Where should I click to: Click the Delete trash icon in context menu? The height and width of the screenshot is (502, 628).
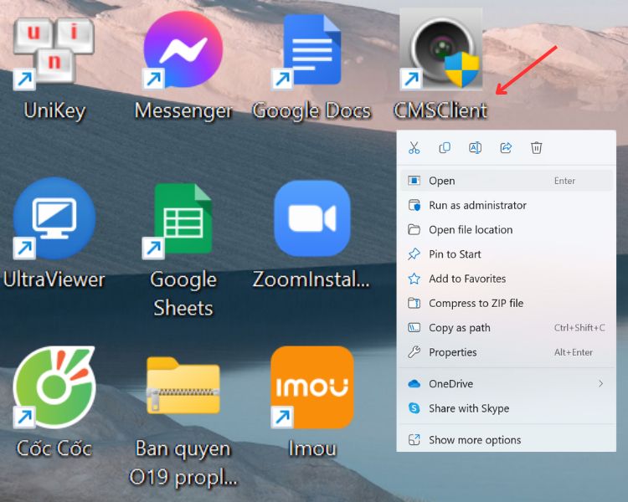pyautogui.click(x=536, y=148)
